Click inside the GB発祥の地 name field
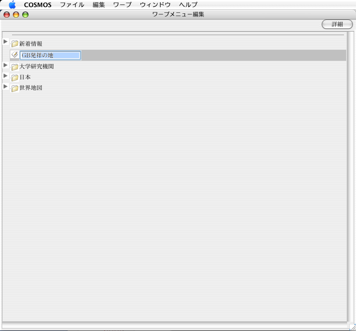Screen dimensions: 356x331 (x=50, y=56)
